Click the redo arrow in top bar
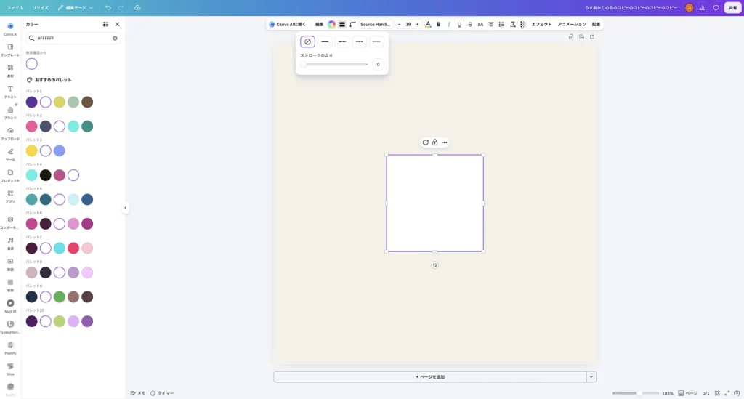This screenshot has height=399, width=744. (121, 7)
